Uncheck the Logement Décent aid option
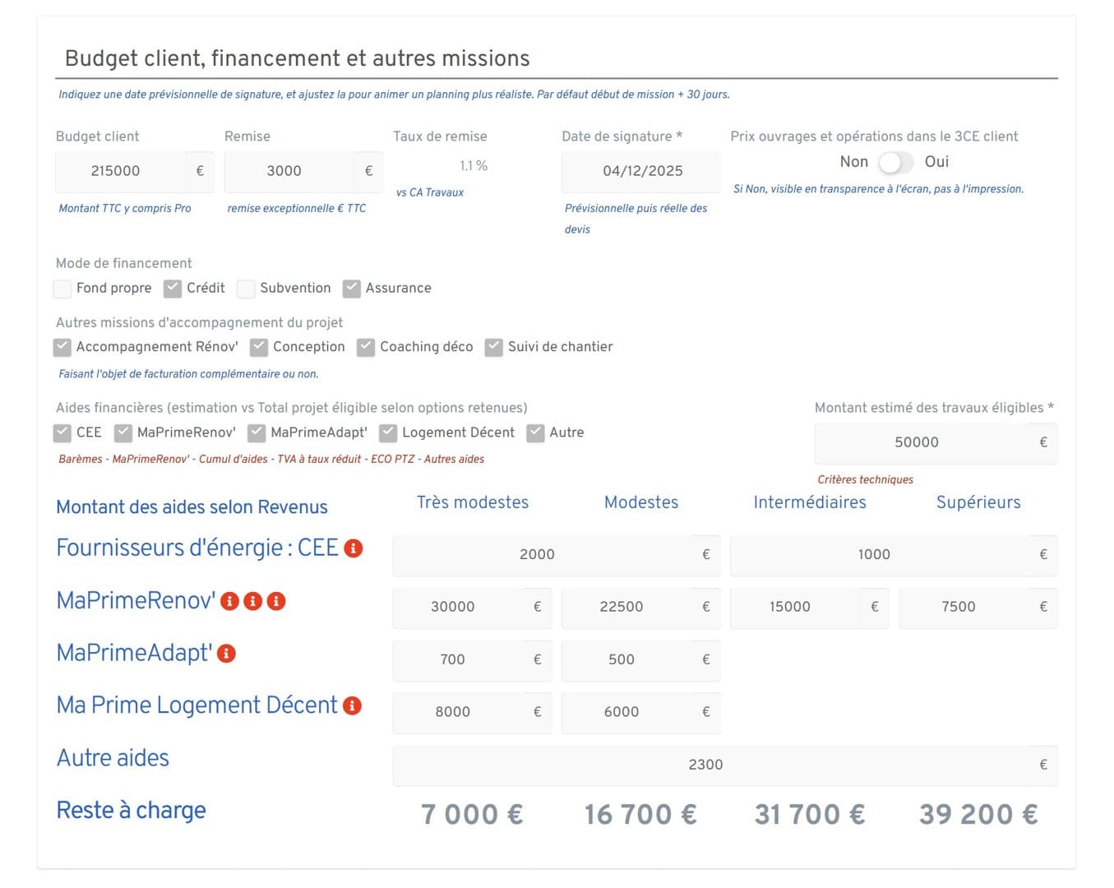1114x888 pixels. 388,432
